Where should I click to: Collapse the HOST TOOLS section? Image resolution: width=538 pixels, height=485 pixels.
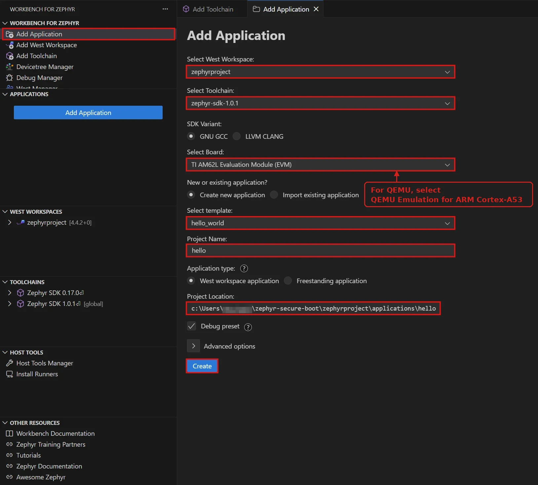[x=5, y=353]
